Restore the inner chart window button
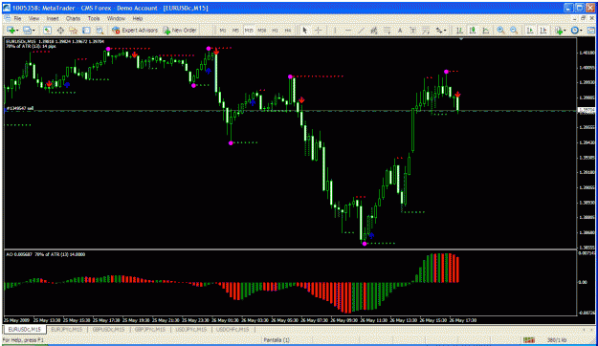Screen dimensions: 598x346 click(584, 18)
